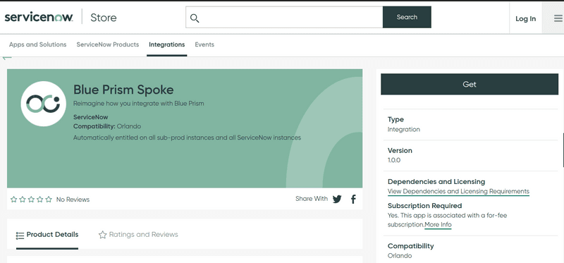Click the ServiceNow logo

pyautogui.click(x=39, y=17)
